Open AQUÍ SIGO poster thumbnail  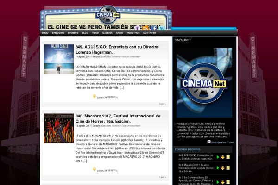click(x=59, y=59)
